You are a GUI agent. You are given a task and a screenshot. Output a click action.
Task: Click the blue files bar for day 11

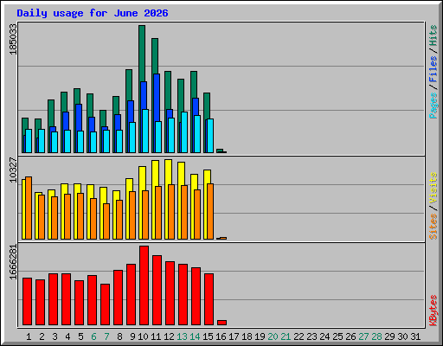(x=157, y=98)
